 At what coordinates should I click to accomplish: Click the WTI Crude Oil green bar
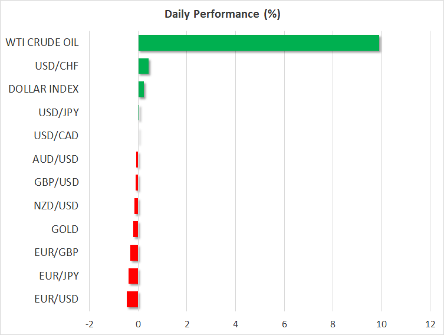(259, 43)
